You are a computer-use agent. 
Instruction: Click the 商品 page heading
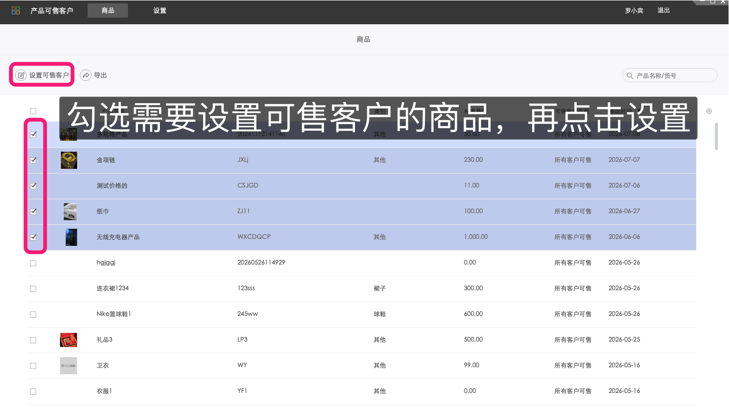click(364, 39)
